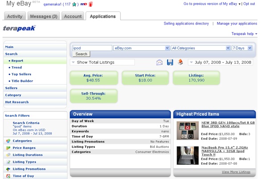
Task: Click the Price Ranges filter icon
Action: tap(8, 148)
